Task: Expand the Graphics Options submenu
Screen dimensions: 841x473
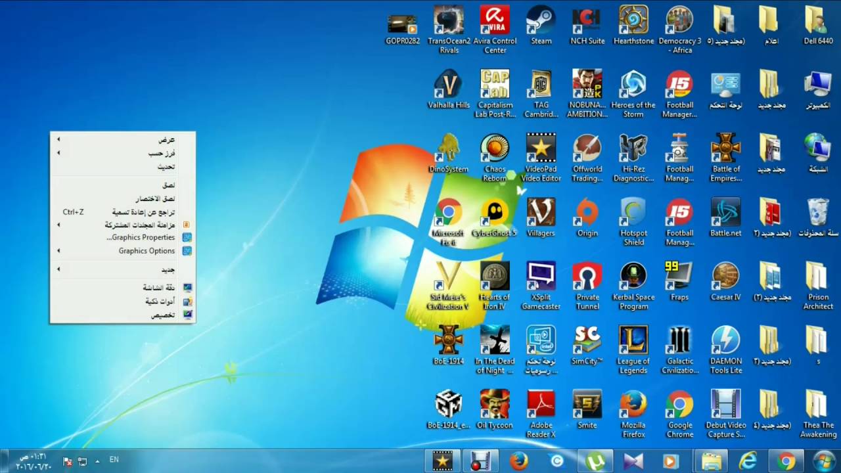Action: click(122, 251)
